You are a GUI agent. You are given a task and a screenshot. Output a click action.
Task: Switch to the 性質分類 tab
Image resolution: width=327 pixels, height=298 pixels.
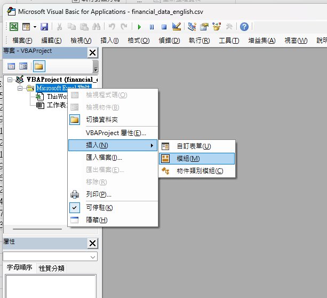(52, 268)
